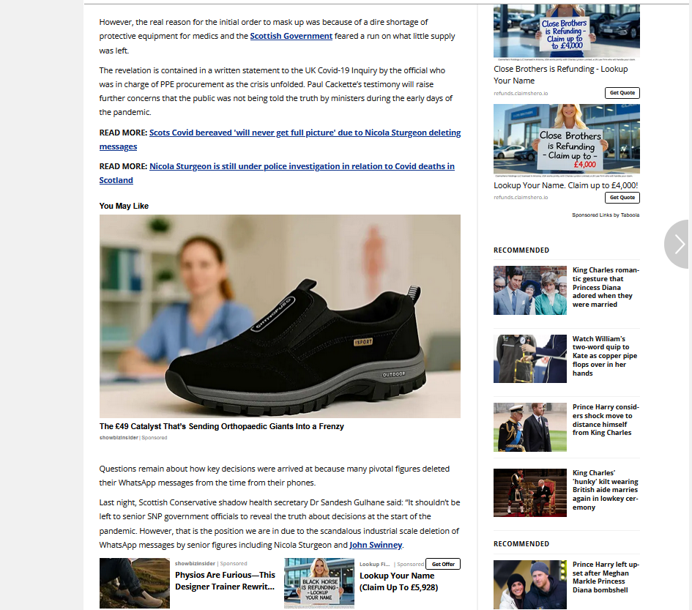Click Get Quote beside 'Lookup Your Name. Claim up to £4,000!'
This screenshot has width=692, height=610.
(622, 197)
